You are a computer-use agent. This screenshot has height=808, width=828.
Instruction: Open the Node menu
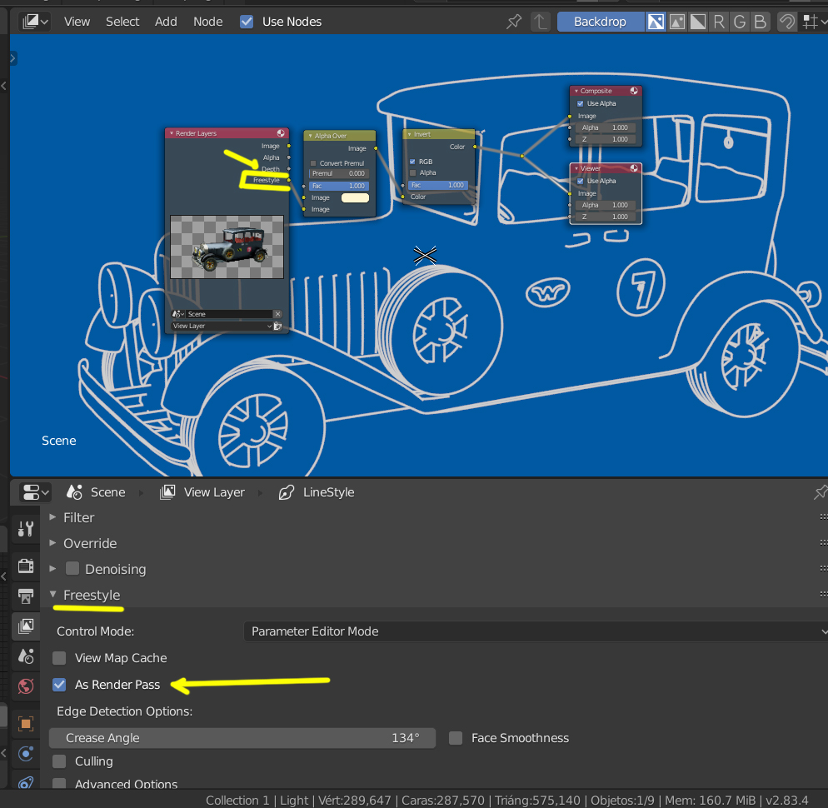207,22
